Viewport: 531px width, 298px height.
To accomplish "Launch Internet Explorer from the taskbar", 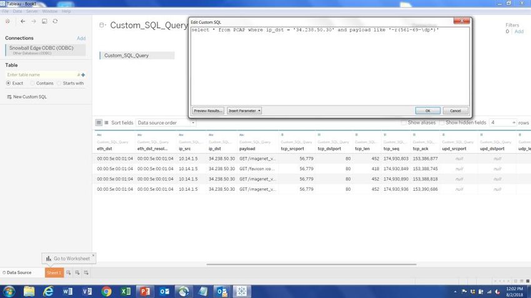I will [x=48, y=291].
